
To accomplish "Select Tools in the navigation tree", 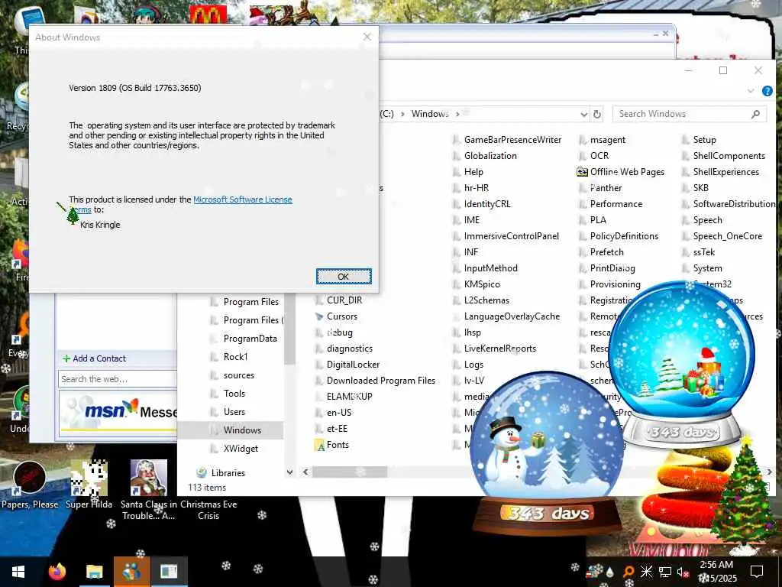I will 234,394.
